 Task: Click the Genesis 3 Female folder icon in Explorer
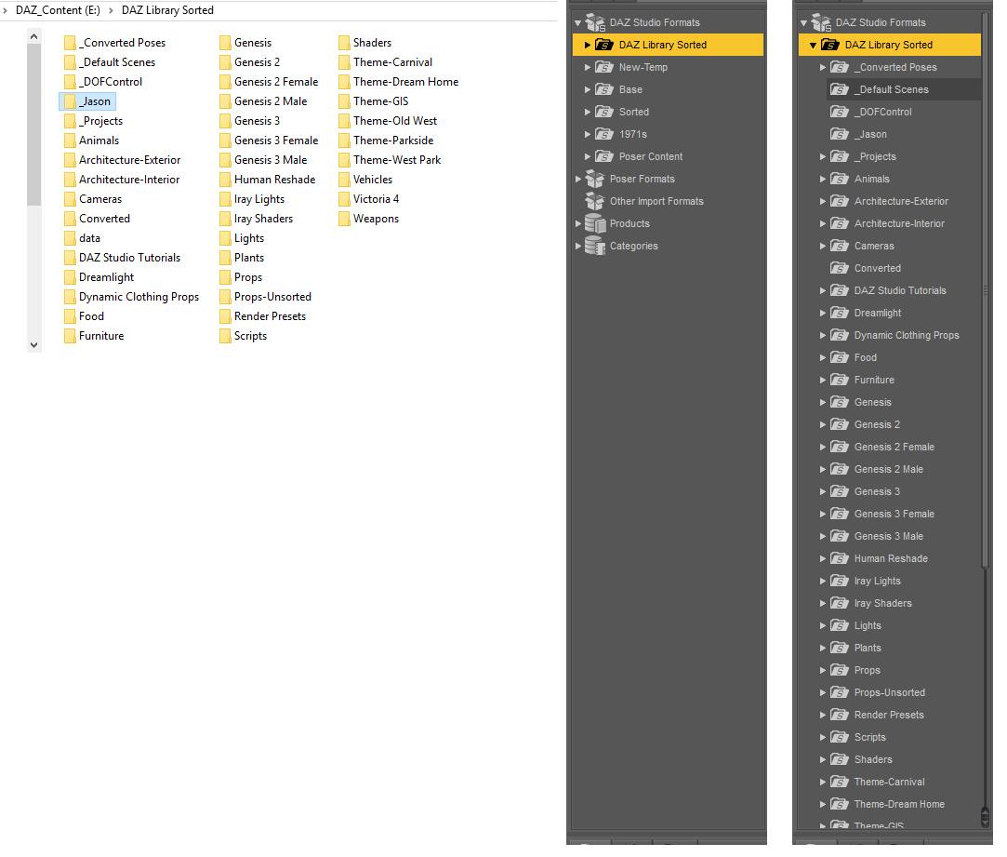tap(225, 141)
